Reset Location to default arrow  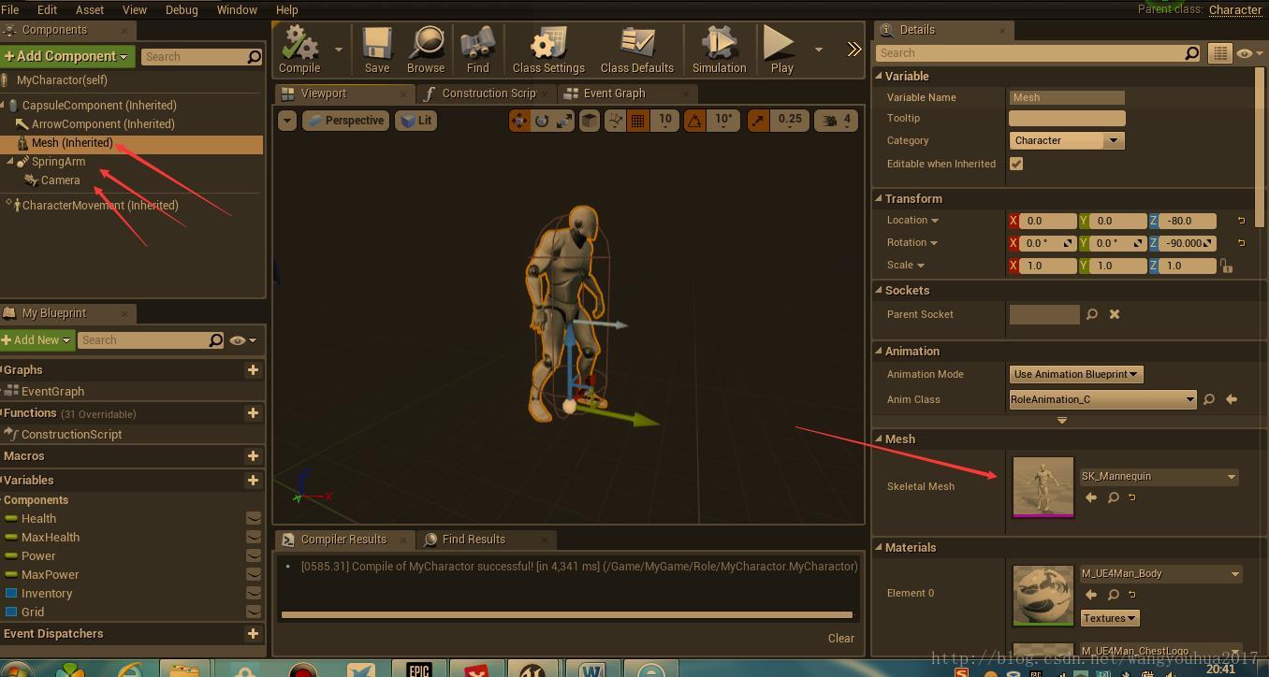click(x=1241, y=221)
